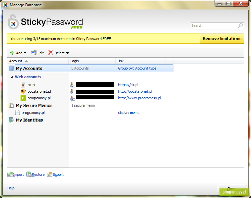Open the http://poczta.onet.pl link

coord(135,91)
